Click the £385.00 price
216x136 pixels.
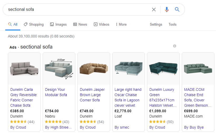coord(17,111)
